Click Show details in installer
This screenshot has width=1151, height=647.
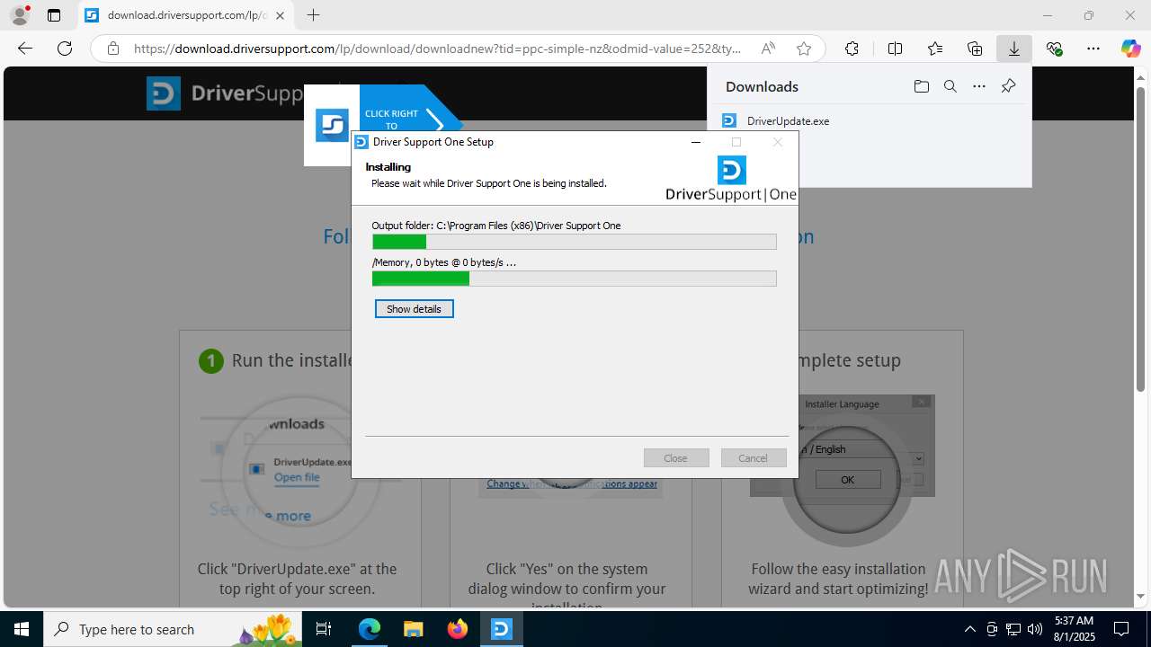pyautogui.click(x=414, y=309)
